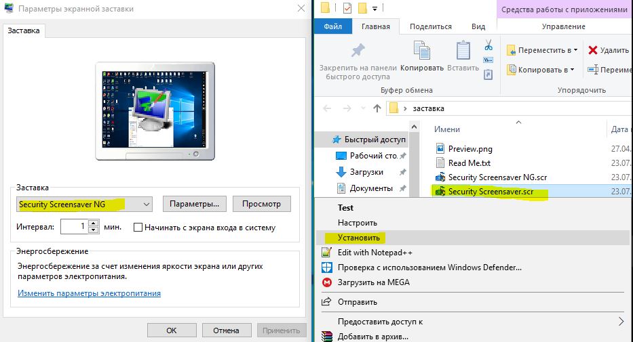Click the MEGA icon in context menu
The width and height of the screenshot is (633, 342).
[x=326, y=282]
